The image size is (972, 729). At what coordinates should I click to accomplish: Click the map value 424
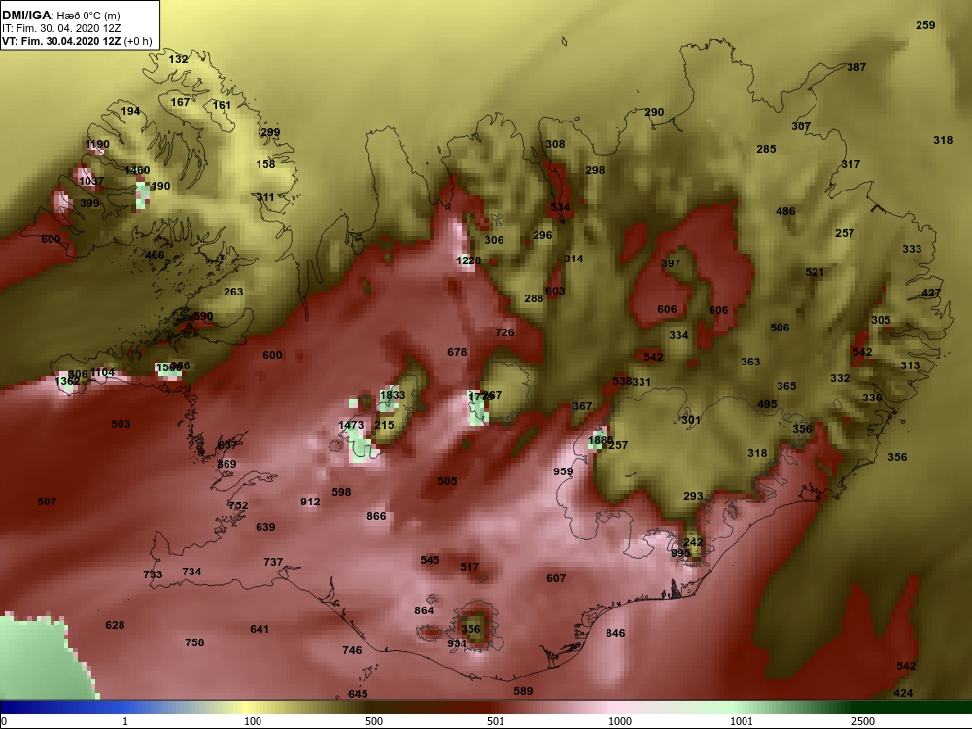tap(903, 694)
